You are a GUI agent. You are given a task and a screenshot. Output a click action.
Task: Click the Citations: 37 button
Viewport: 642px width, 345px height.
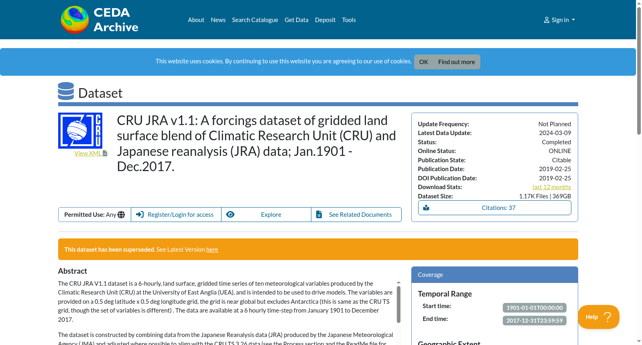coord(495,208)
